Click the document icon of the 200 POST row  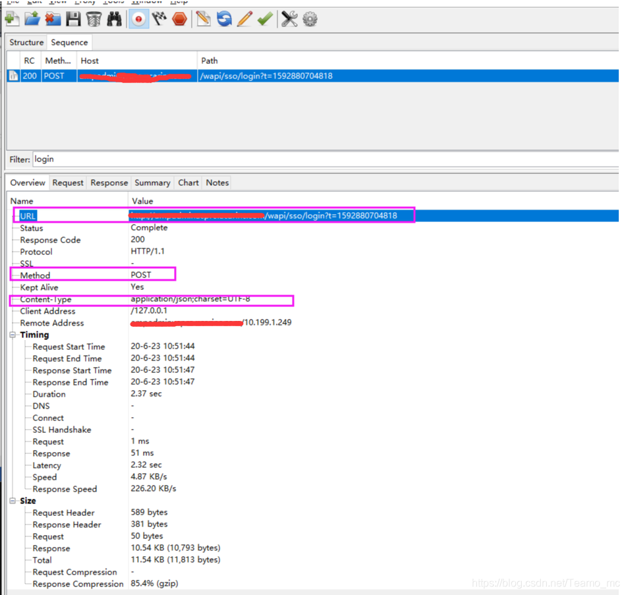tap(14, 76)
